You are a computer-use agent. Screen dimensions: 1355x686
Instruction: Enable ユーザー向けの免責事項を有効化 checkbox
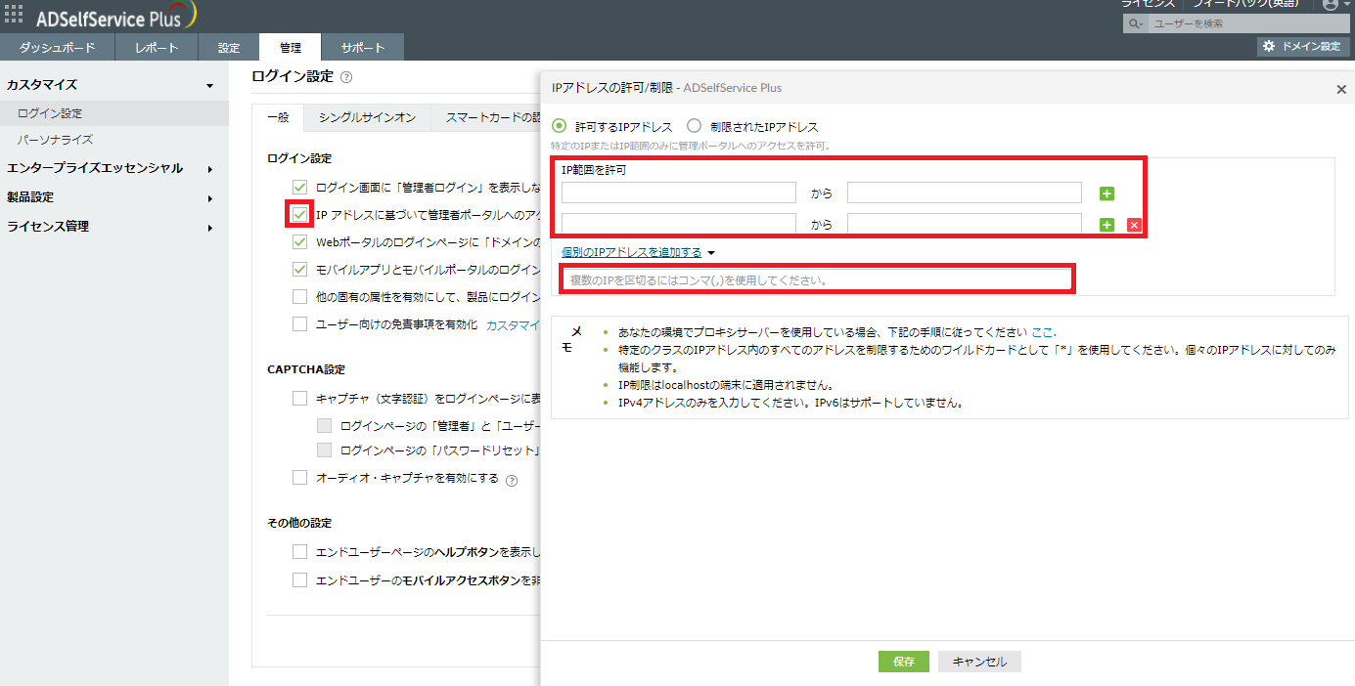pos(300,323)
